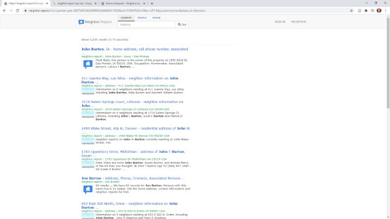Image resolution: width=390 pixels, height=219 pixels.
Task: Click the browser URL address bar
Action: pos(185,10)
